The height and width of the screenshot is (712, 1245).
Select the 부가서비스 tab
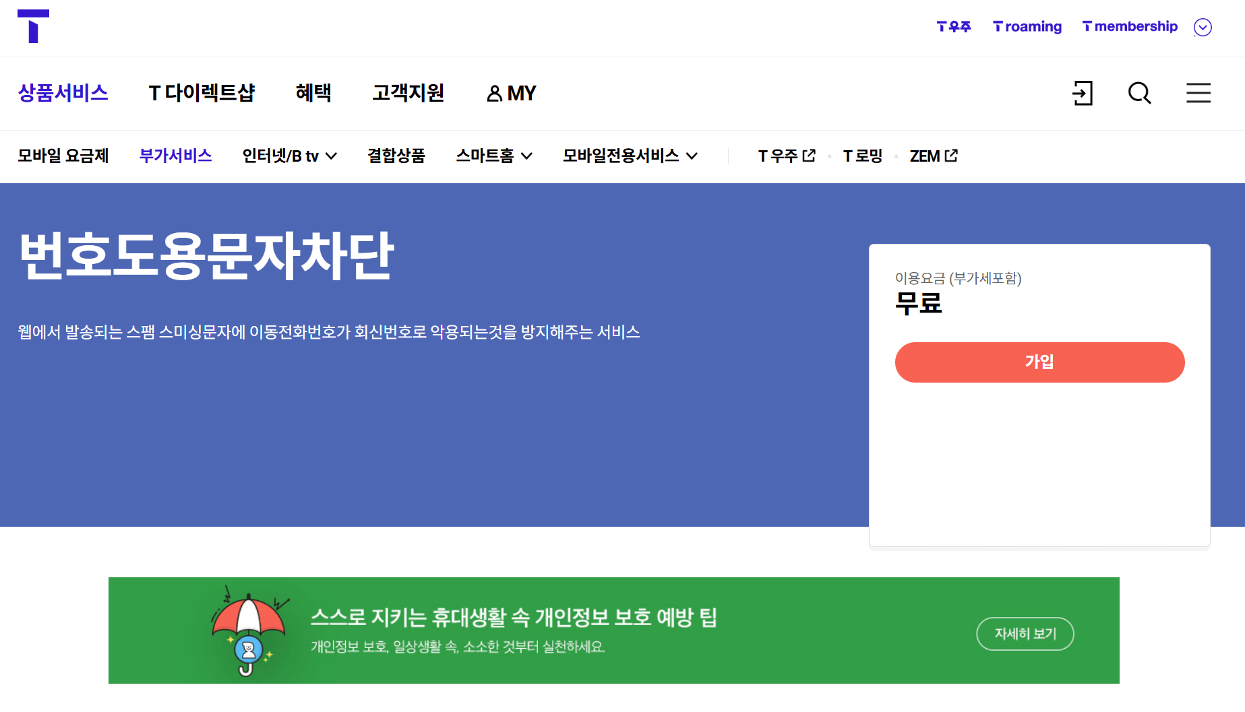175,156
